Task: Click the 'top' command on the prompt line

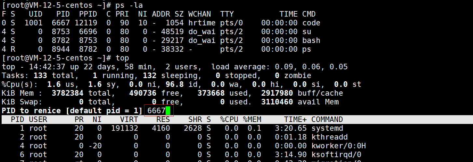Action: 122,58
